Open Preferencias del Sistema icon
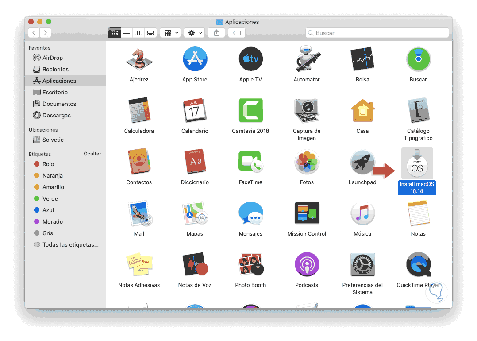477x341 pixels. coord(362,264)
